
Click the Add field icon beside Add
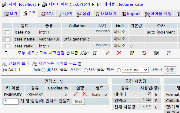[5, 70]
